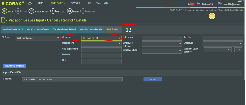Click the Division input field

101,55
